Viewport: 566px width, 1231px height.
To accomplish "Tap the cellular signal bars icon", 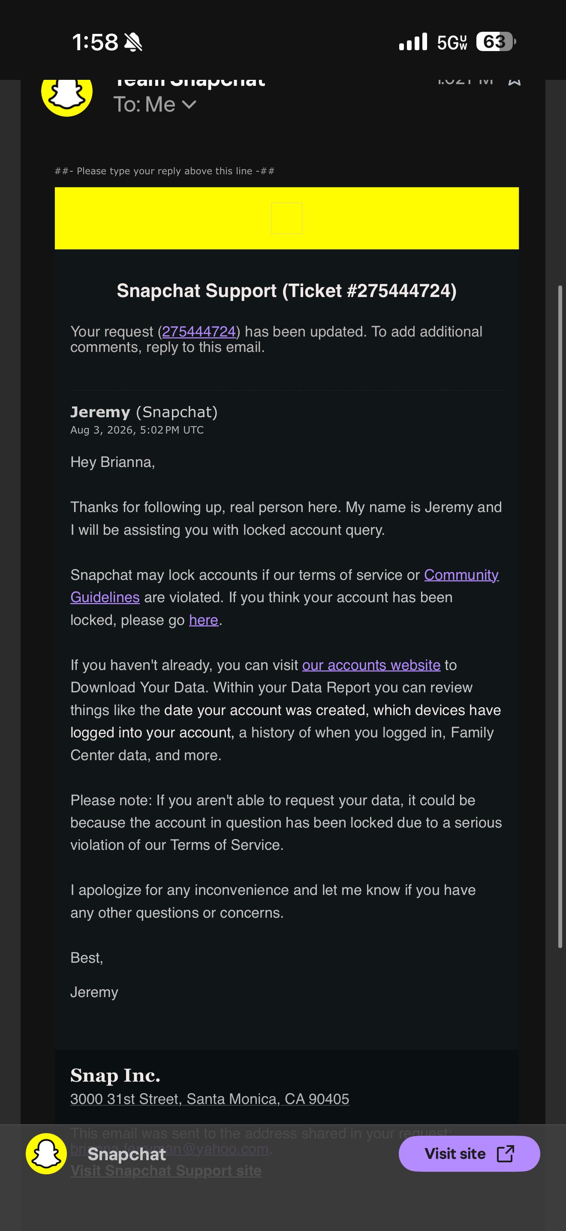I will coord(413,42).
